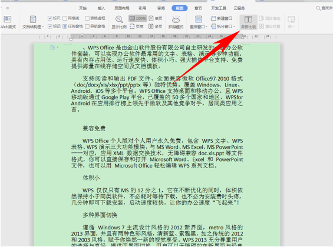The width and height of the screenshot is (333, 247).
Task: Enable the 网格线 gridlines checkbox
Action: point(65,18)
